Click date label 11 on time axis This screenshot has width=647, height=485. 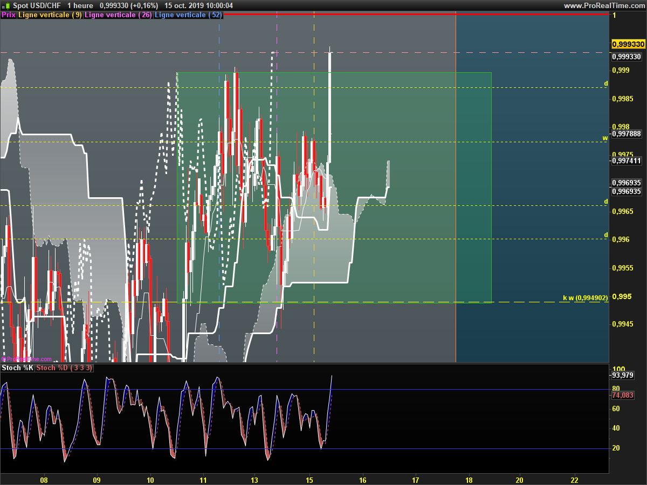[203, 480]
